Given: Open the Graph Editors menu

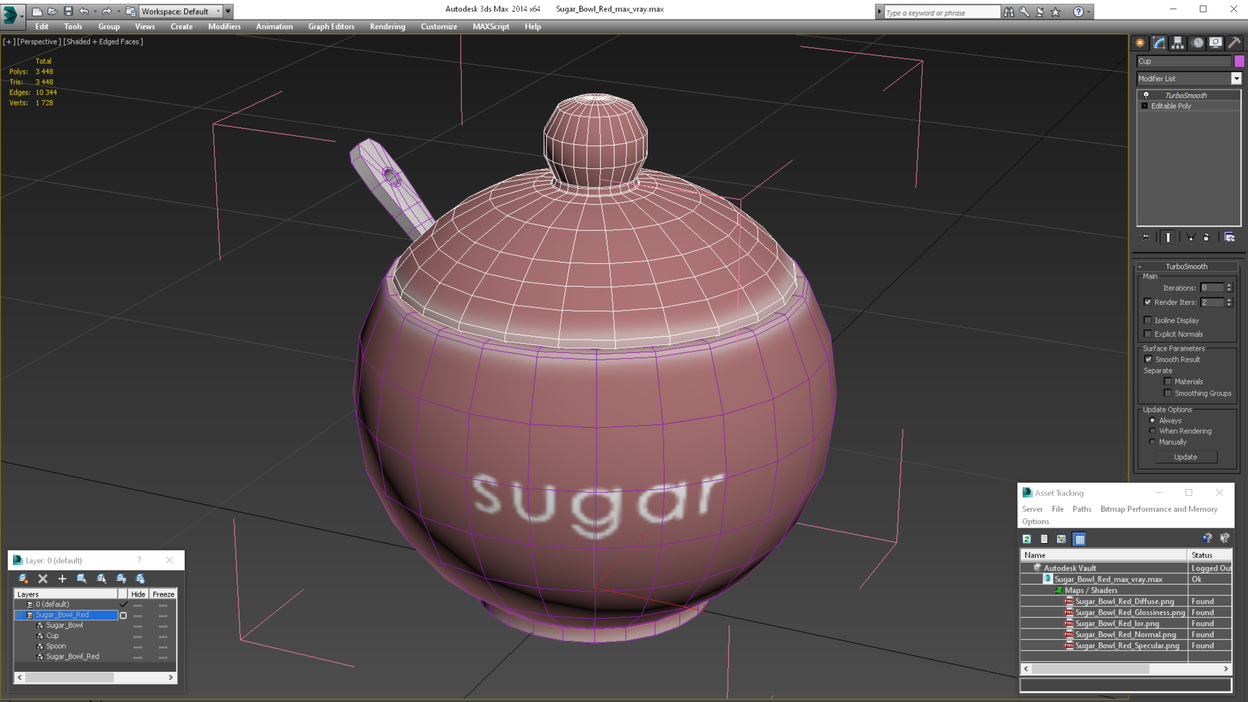Looking at the screenshot, I should point(331,26).
